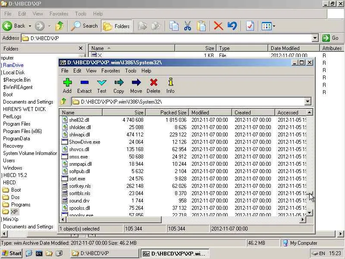Sort Explorer list by Date Modified column
The height and width of the screenshot is (259, 345).
[x=294, y=48]
